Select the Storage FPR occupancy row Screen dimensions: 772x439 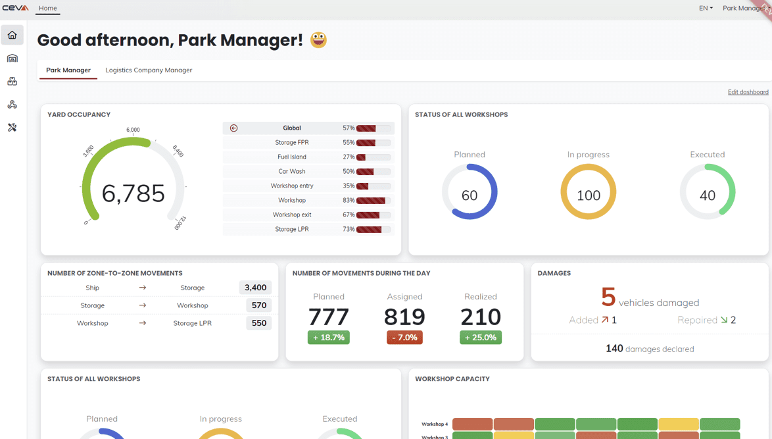(308, 142)
